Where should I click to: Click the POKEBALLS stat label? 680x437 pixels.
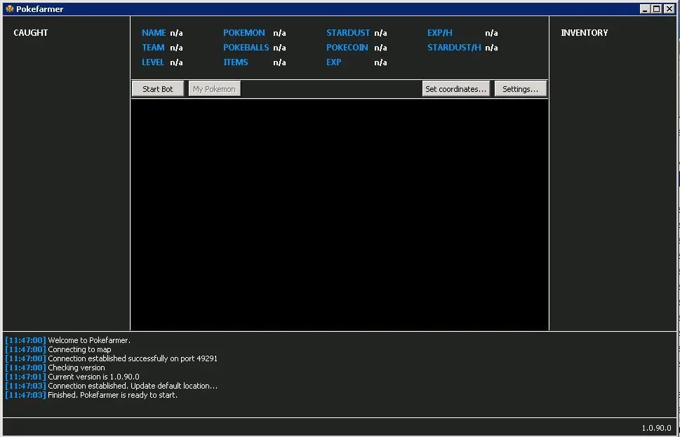[x=246, y=48]
